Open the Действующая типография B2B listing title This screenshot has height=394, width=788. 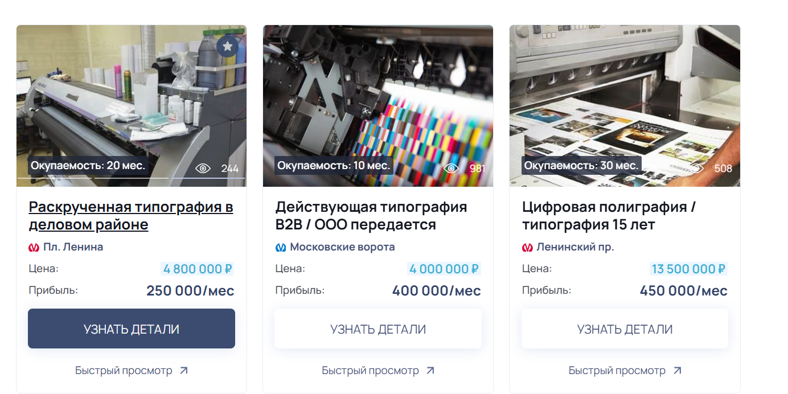(x=371, y=215)
